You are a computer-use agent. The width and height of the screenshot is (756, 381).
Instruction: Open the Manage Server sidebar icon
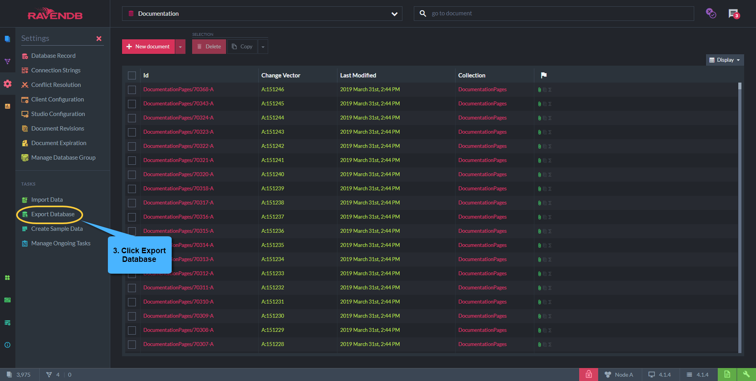(x=7, y=322)
